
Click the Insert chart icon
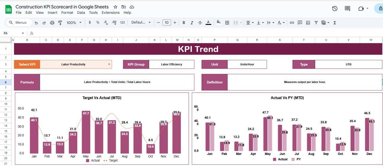click(x=308, y=23)
